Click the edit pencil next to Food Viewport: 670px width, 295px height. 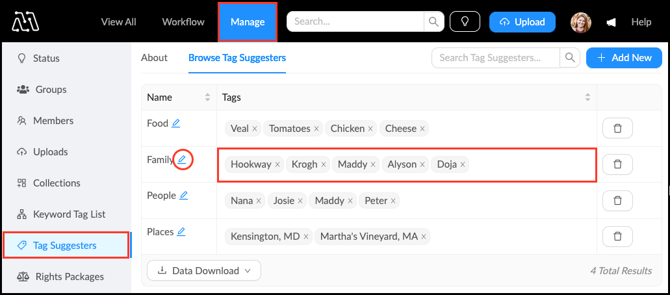coord(176,123)
